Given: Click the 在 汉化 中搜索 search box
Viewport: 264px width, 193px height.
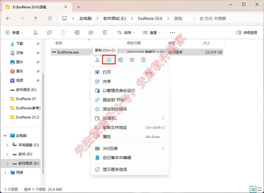Looking at the screenshot, I should [229, 18].
